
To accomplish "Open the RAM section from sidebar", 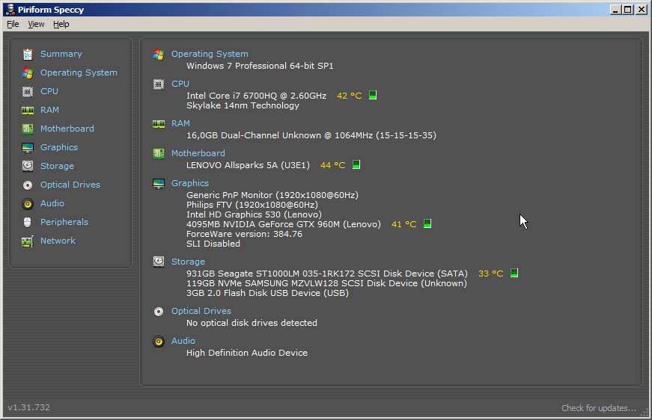I will [49, 110].
